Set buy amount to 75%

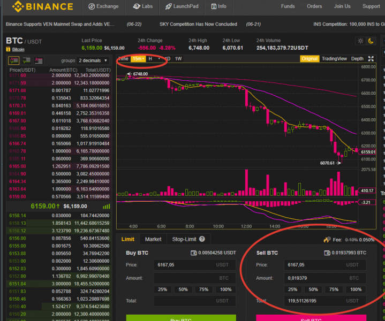pos(204,289)
